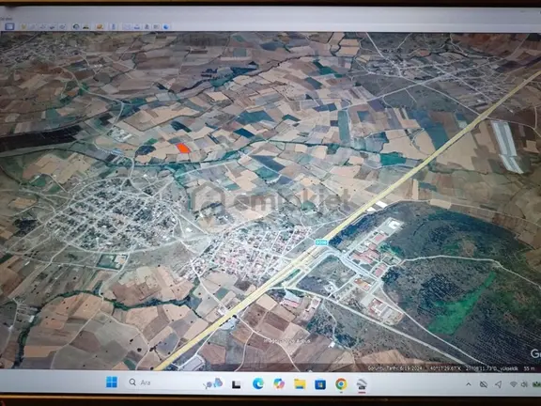This screenshot has height=406, width=541.
Task: Toggle the sidebar panel button
Action: 9,26
